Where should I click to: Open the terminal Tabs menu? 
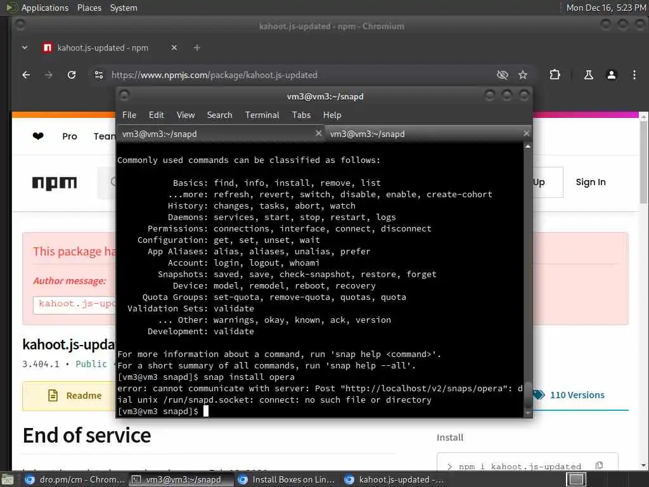point(301,115)
